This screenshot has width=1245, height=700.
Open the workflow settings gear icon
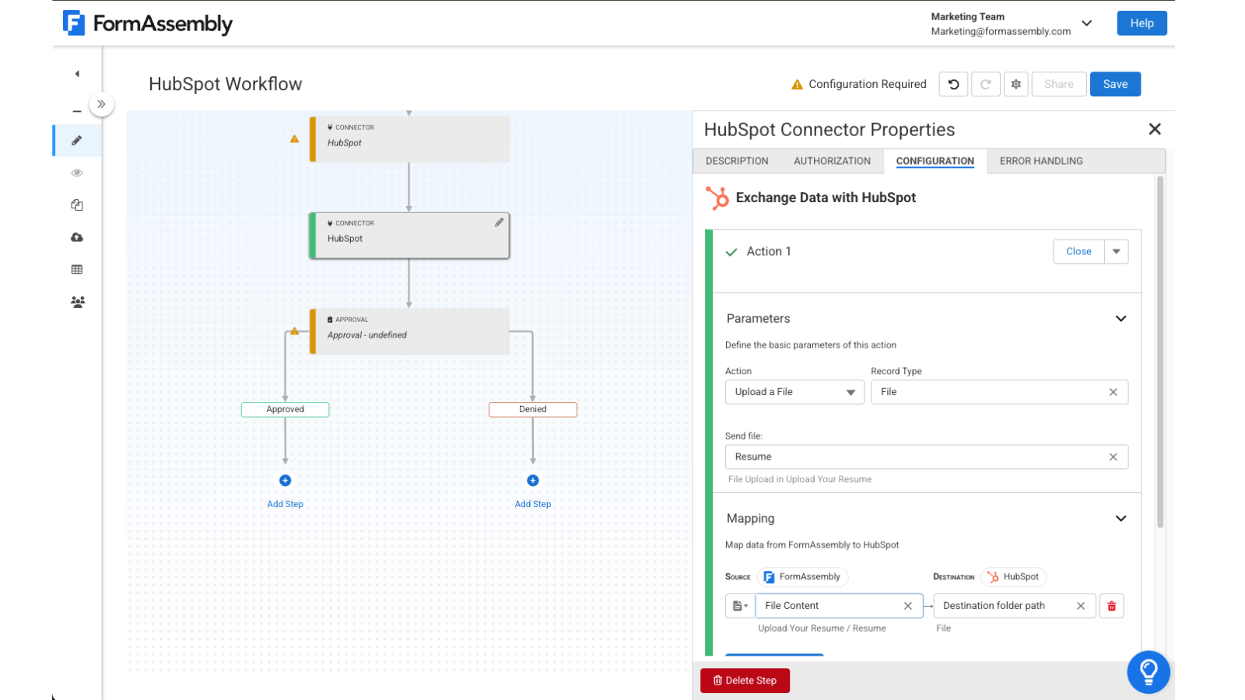[1016, 84]
